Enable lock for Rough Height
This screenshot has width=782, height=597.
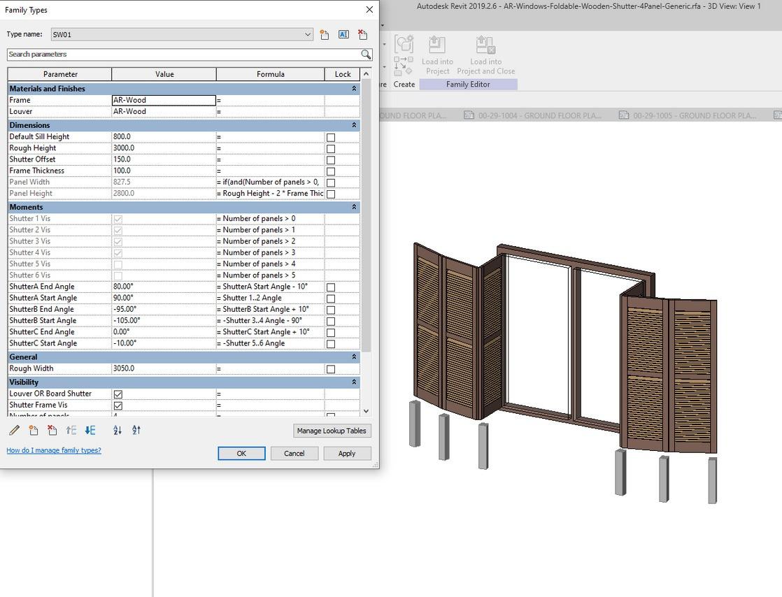coord(331,149)
